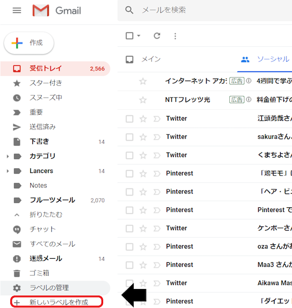This screenshot has width=292, height=308.
Task: Open the 下書き drafts folder
Action: 55,142
